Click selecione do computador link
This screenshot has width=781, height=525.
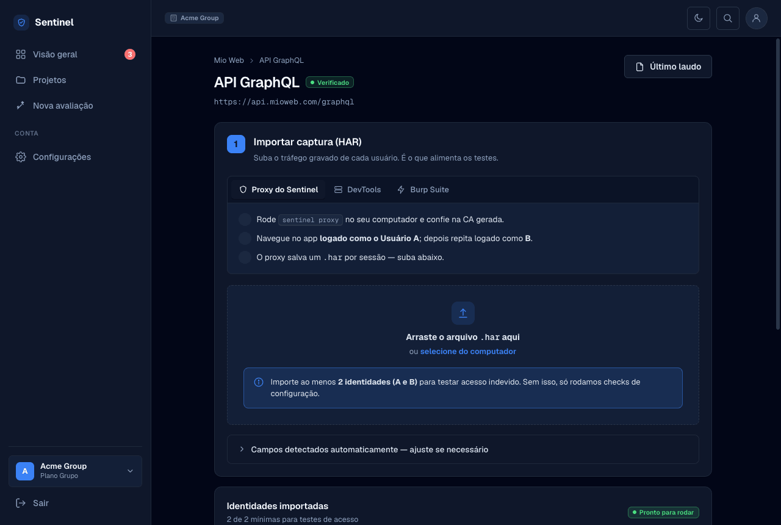[x=468, y=352]
